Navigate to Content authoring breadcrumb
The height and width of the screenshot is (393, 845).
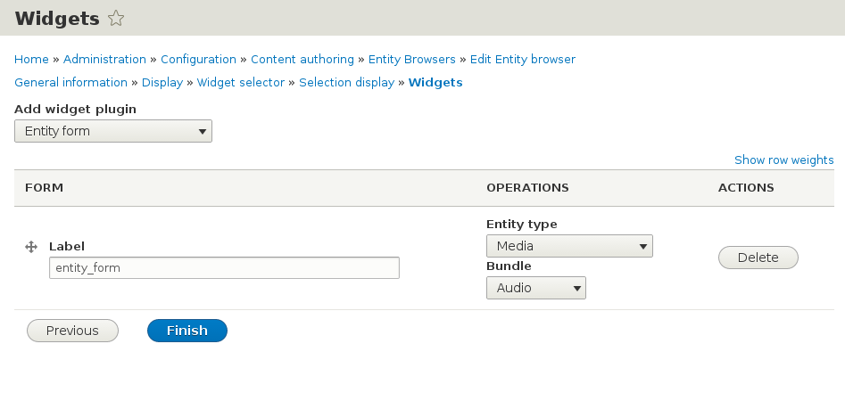302,60
